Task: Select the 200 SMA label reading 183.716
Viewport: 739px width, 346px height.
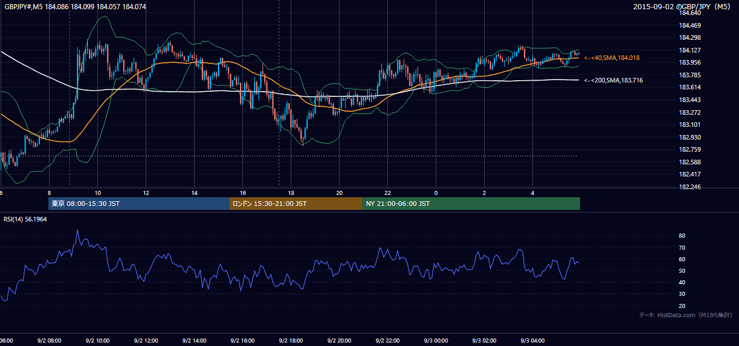Action: click(x=614, y=80)
